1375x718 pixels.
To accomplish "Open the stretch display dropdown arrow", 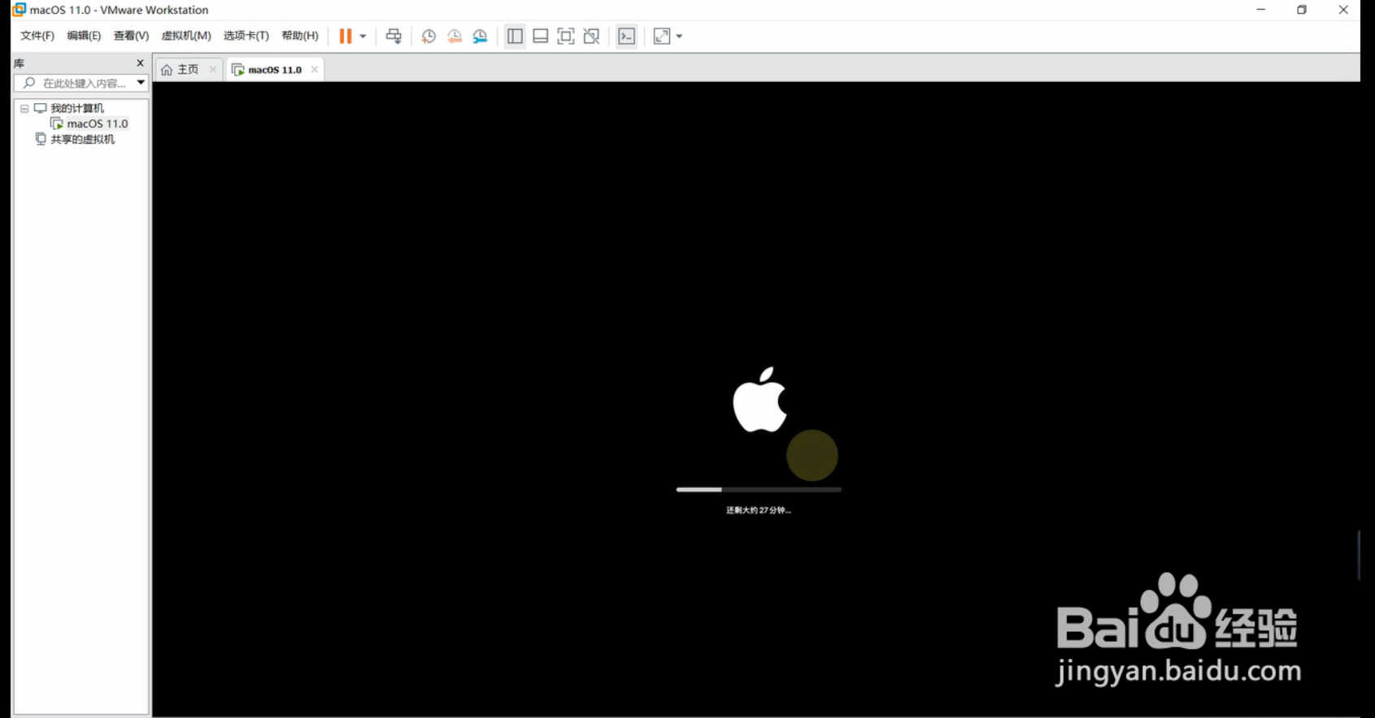I will (x=679, y=36).
